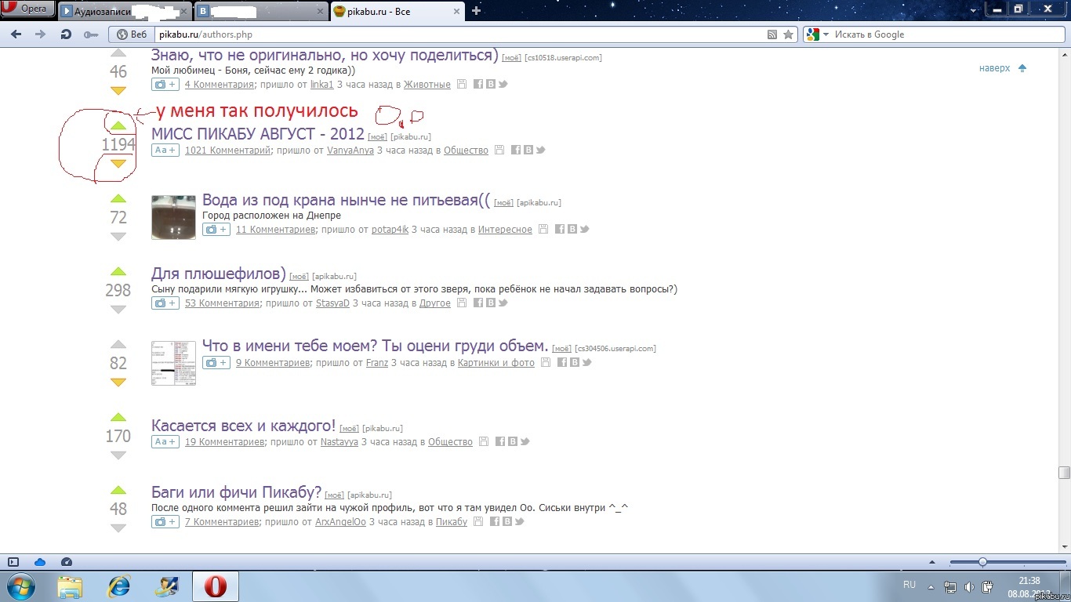Toggle the Opera panels button in status bar
The width and height of the screenshot is (1071, 602).
tap(13, 562)
